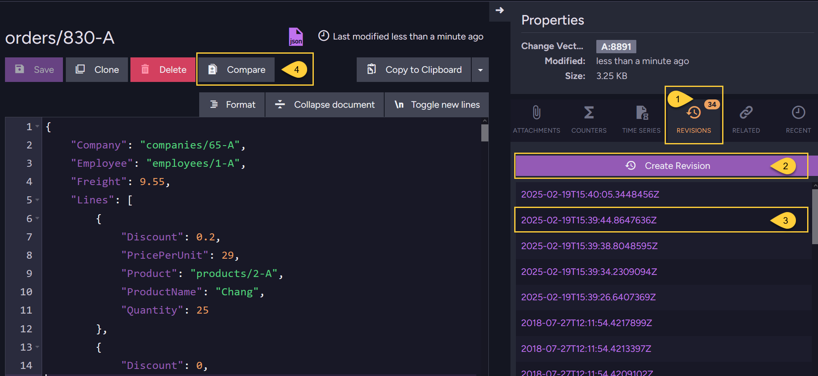The image size is (818, 376).
Task: Format the JSON document
Action: pos(232,104)
